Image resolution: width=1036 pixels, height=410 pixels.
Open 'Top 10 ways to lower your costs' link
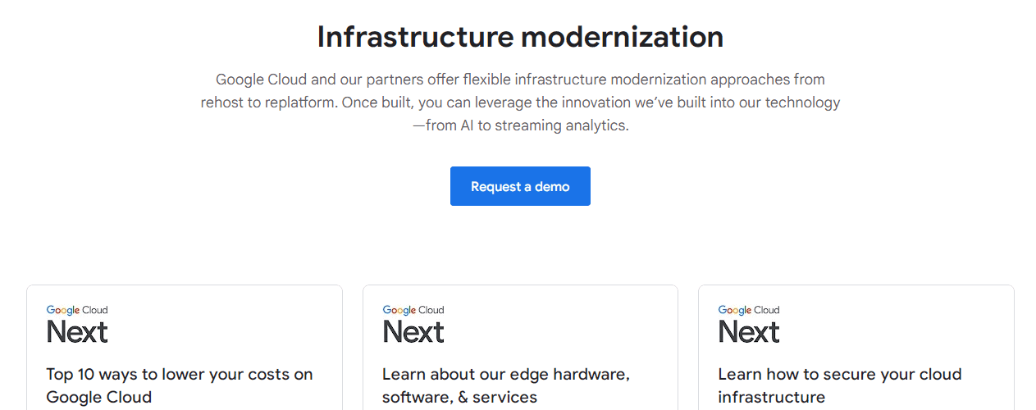(x=180, y=375)
